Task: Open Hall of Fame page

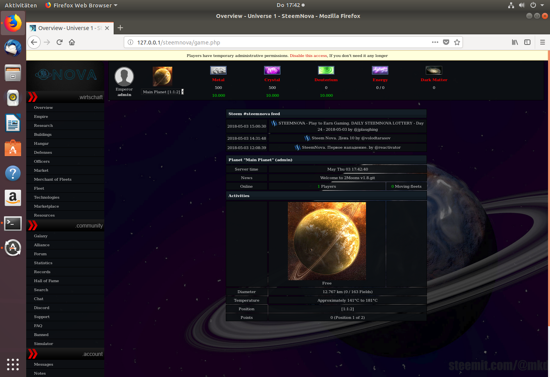Action: tap(46, 281)
